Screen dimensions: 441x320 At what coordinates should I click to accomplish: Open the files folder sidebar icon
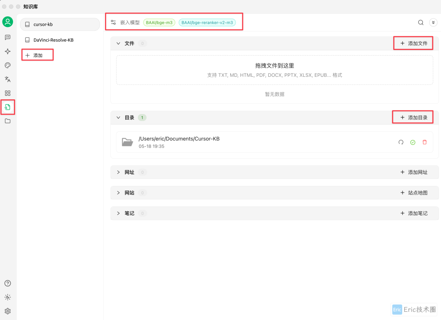[8, 121]
